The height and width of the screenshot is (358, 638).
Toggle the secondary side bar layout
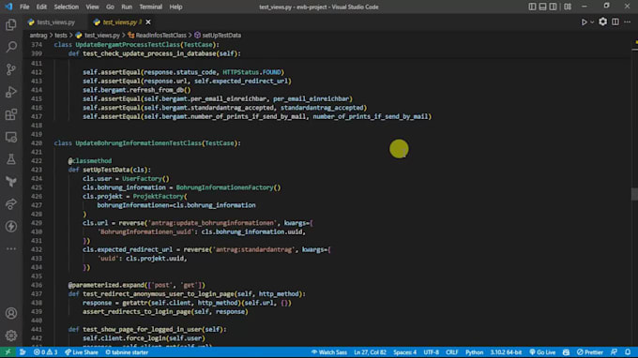[553, 7]
